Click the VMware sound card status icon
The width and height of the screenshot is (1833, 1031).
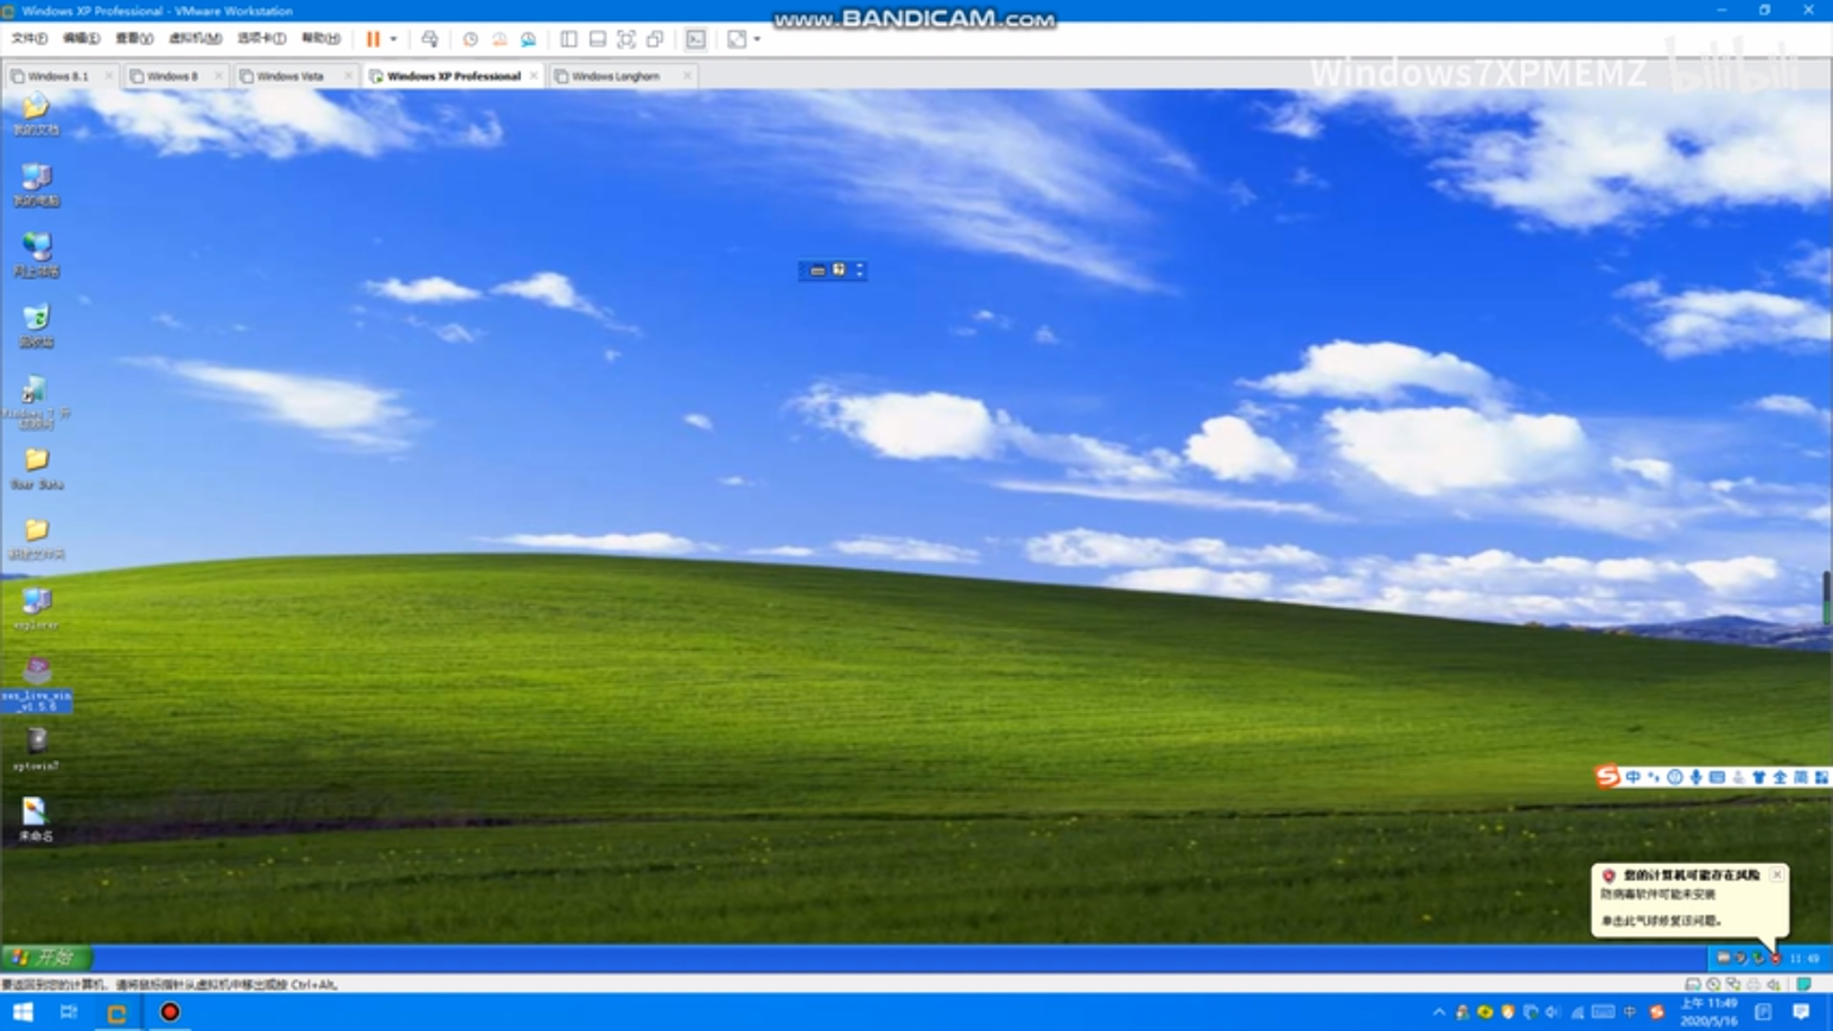pos(1774,985)
